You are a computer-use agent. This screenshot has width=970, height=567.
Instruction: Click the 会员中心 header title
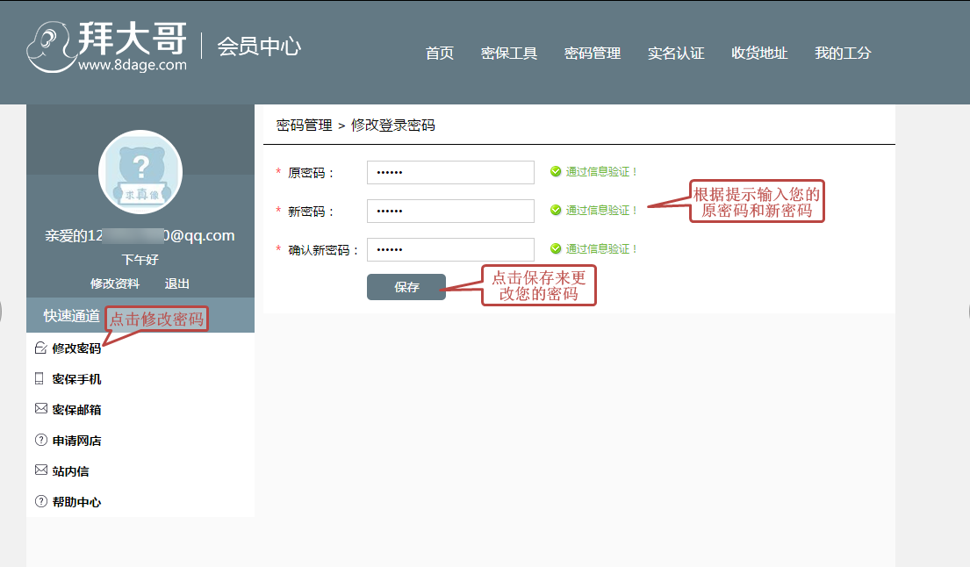click(x=259, y=47)
